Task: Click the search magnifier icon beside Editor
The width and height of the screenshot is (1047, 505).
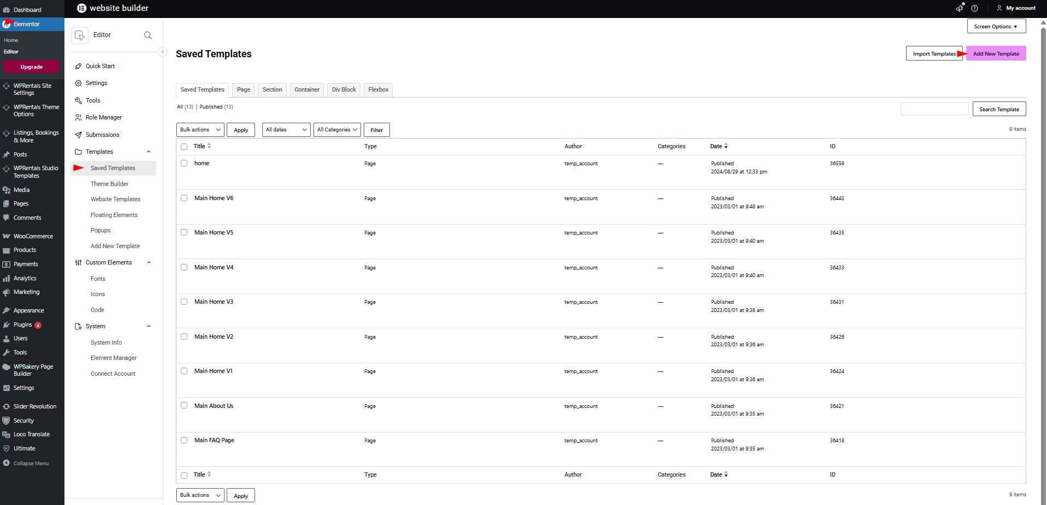Action: pyautogui.click(x=147, y=35)
